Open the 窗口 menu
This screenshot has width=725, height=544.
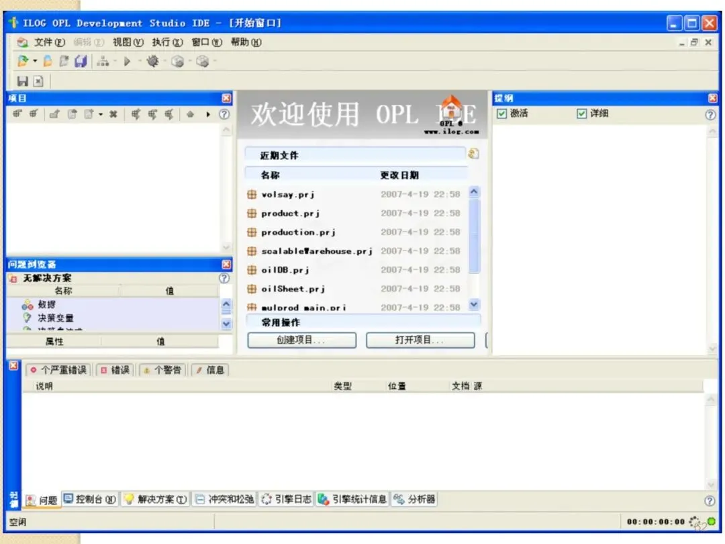coord(207,42)
